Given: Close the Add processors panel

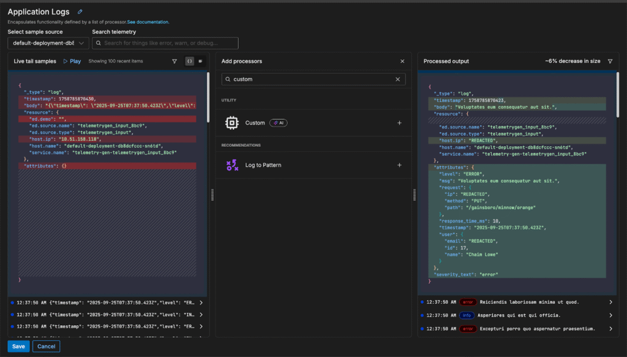Looking at the screenshot, I should coord(402,61).
